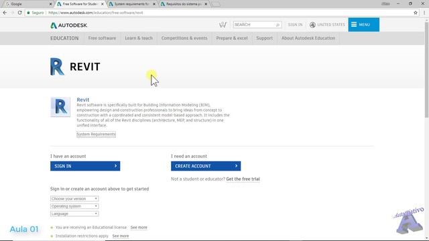
Task: Switch to the Requisitos do sistema tab
Action: point(184,4)
